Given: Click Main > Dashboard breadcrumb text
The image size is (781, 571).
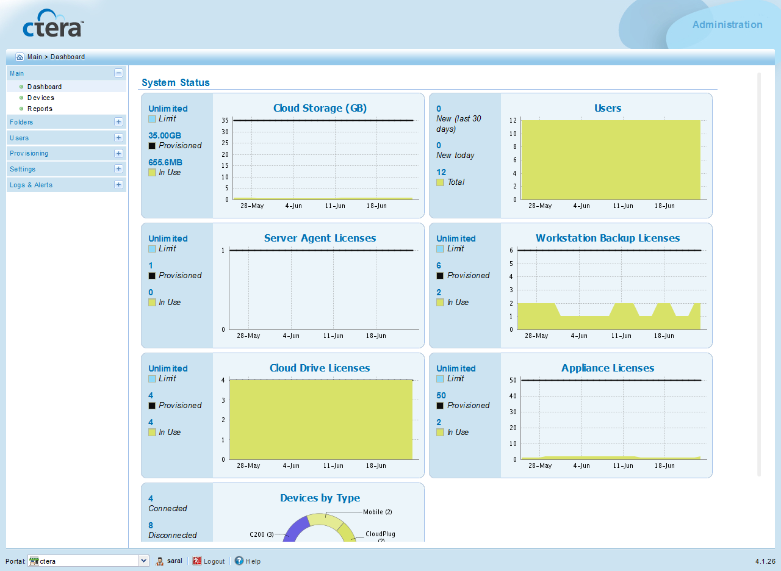Looking at the screenshot, I should point(56,57).
